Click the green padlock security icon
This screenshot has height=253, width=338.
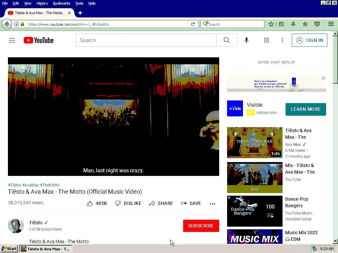click(22, 24)
